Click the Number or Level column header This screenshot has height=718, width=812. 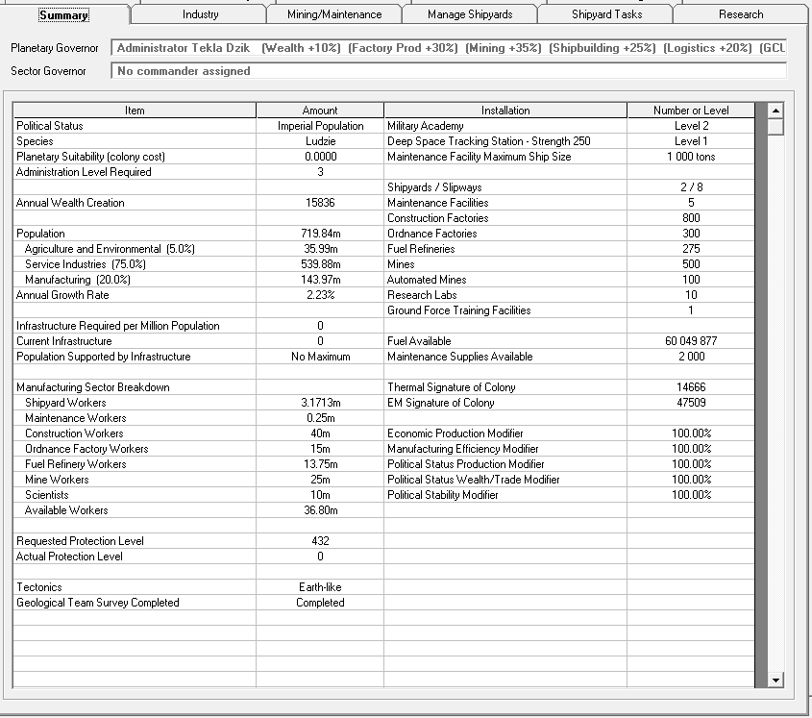tap(691, 111)
